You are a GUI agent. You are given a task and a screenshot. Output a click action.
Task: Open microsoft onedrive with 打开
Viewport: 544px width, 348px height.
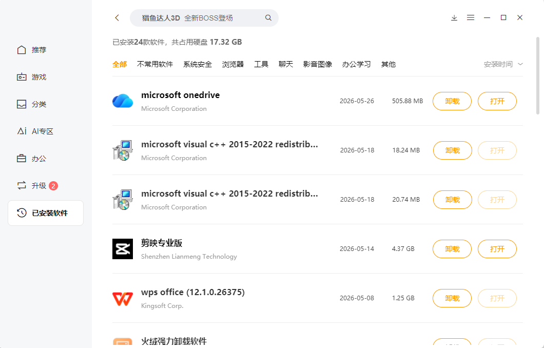(x=497, y=101)
